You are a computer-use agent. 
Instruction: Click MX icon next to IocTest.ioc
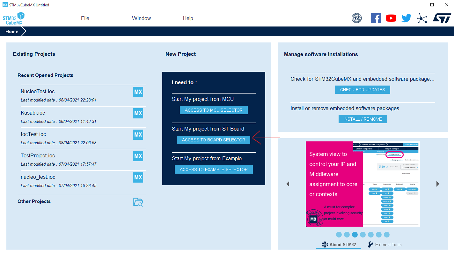[x=138, y=135]
